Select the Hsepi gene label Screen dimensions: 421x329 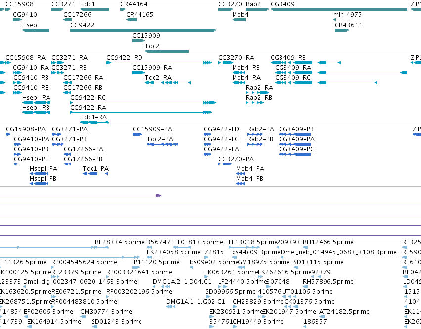30,25
